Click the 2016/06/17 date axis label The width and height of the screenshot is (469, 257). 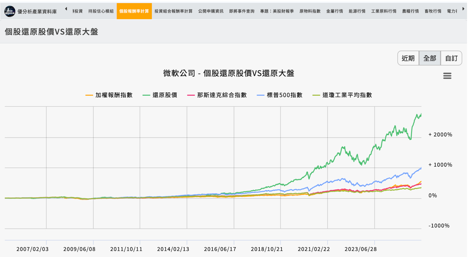pos(220,249)
